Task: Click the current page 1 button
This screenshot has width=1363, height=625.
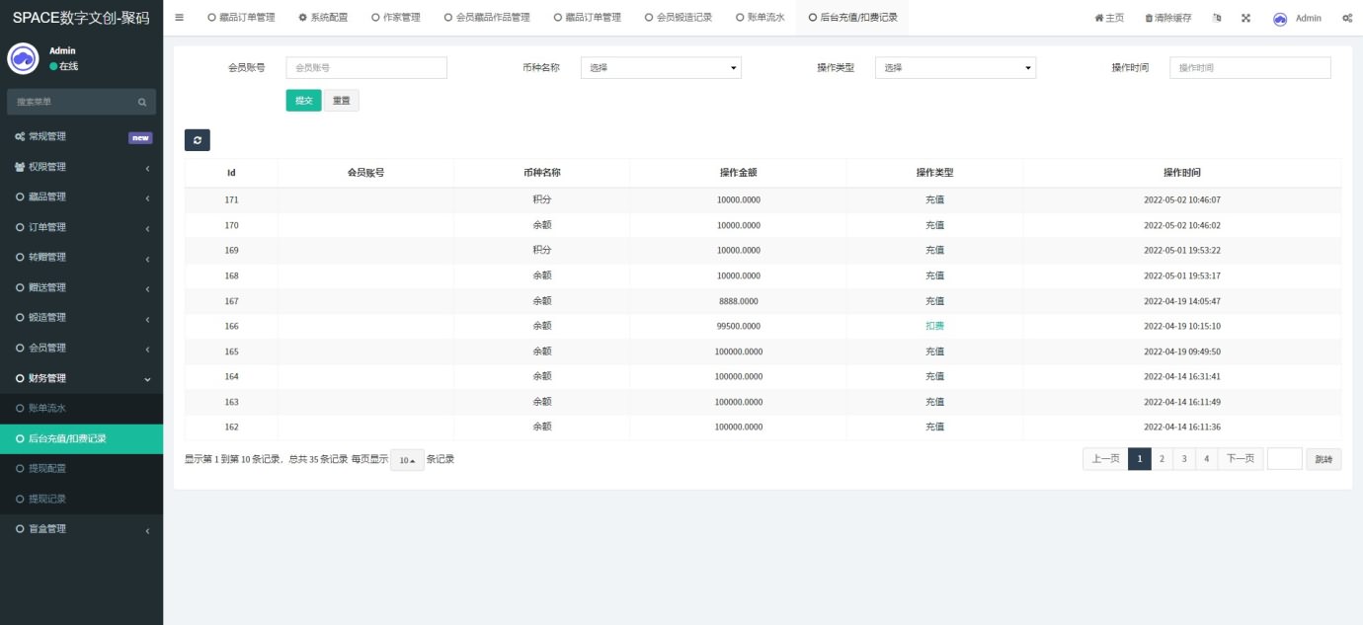Action: point(1140,459)
